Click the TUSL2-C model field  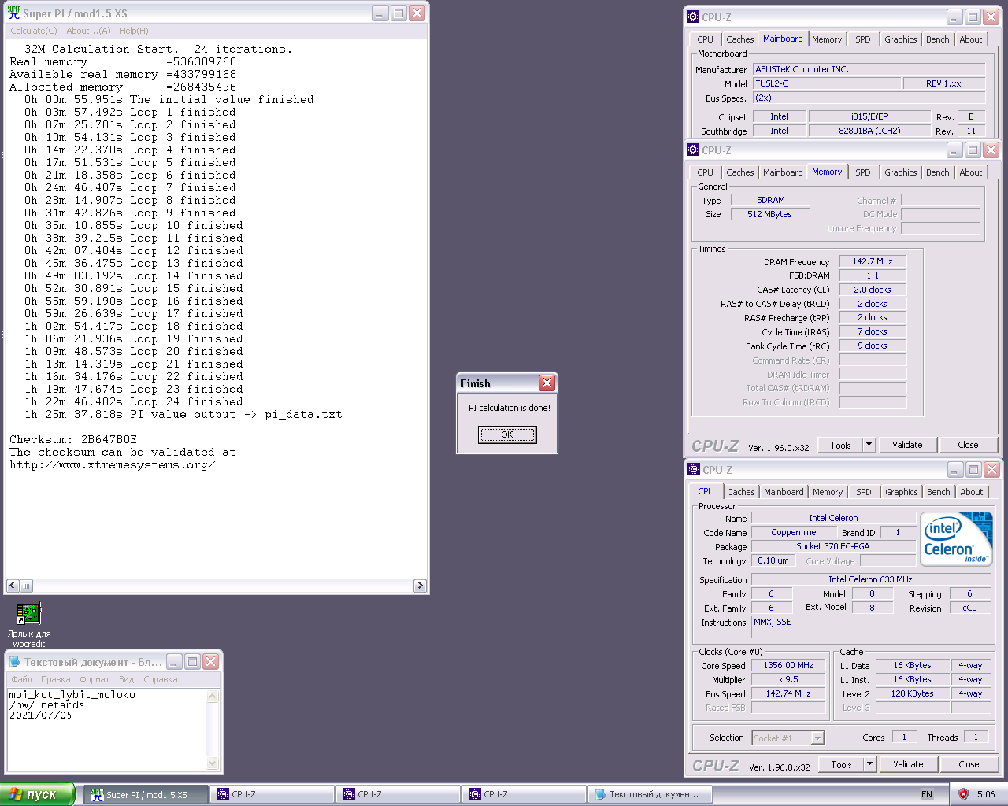(826, 83)
